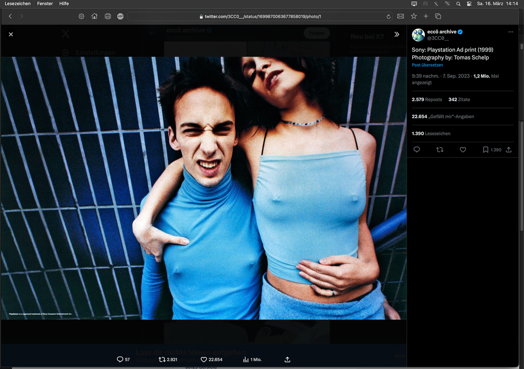Like the post with sidebar heart
The width and height of the screenshot is (524, 369).
click(x=463, y=150)
